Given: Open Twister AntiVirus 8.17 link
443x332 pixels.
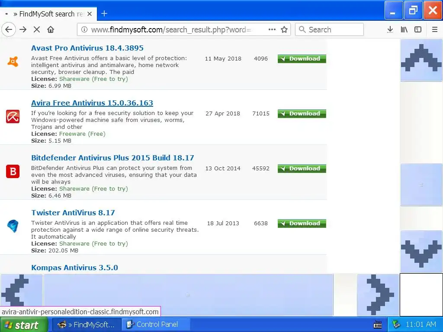Looking at the screenshot, I should coord(73,213).
